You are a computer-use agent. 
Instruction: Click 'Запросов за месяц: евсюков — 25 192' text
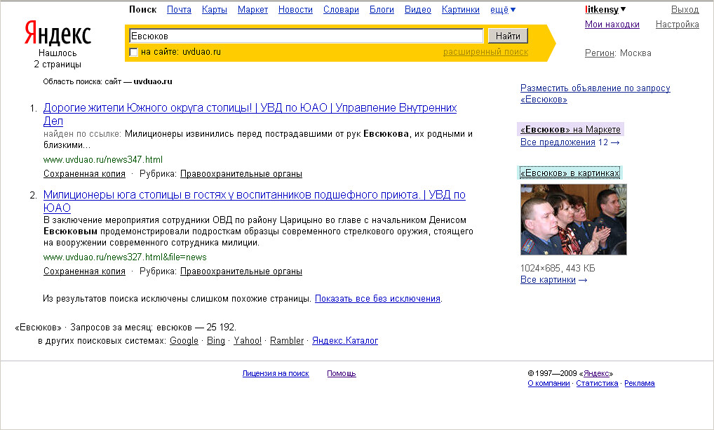click(x=153, y=327)
